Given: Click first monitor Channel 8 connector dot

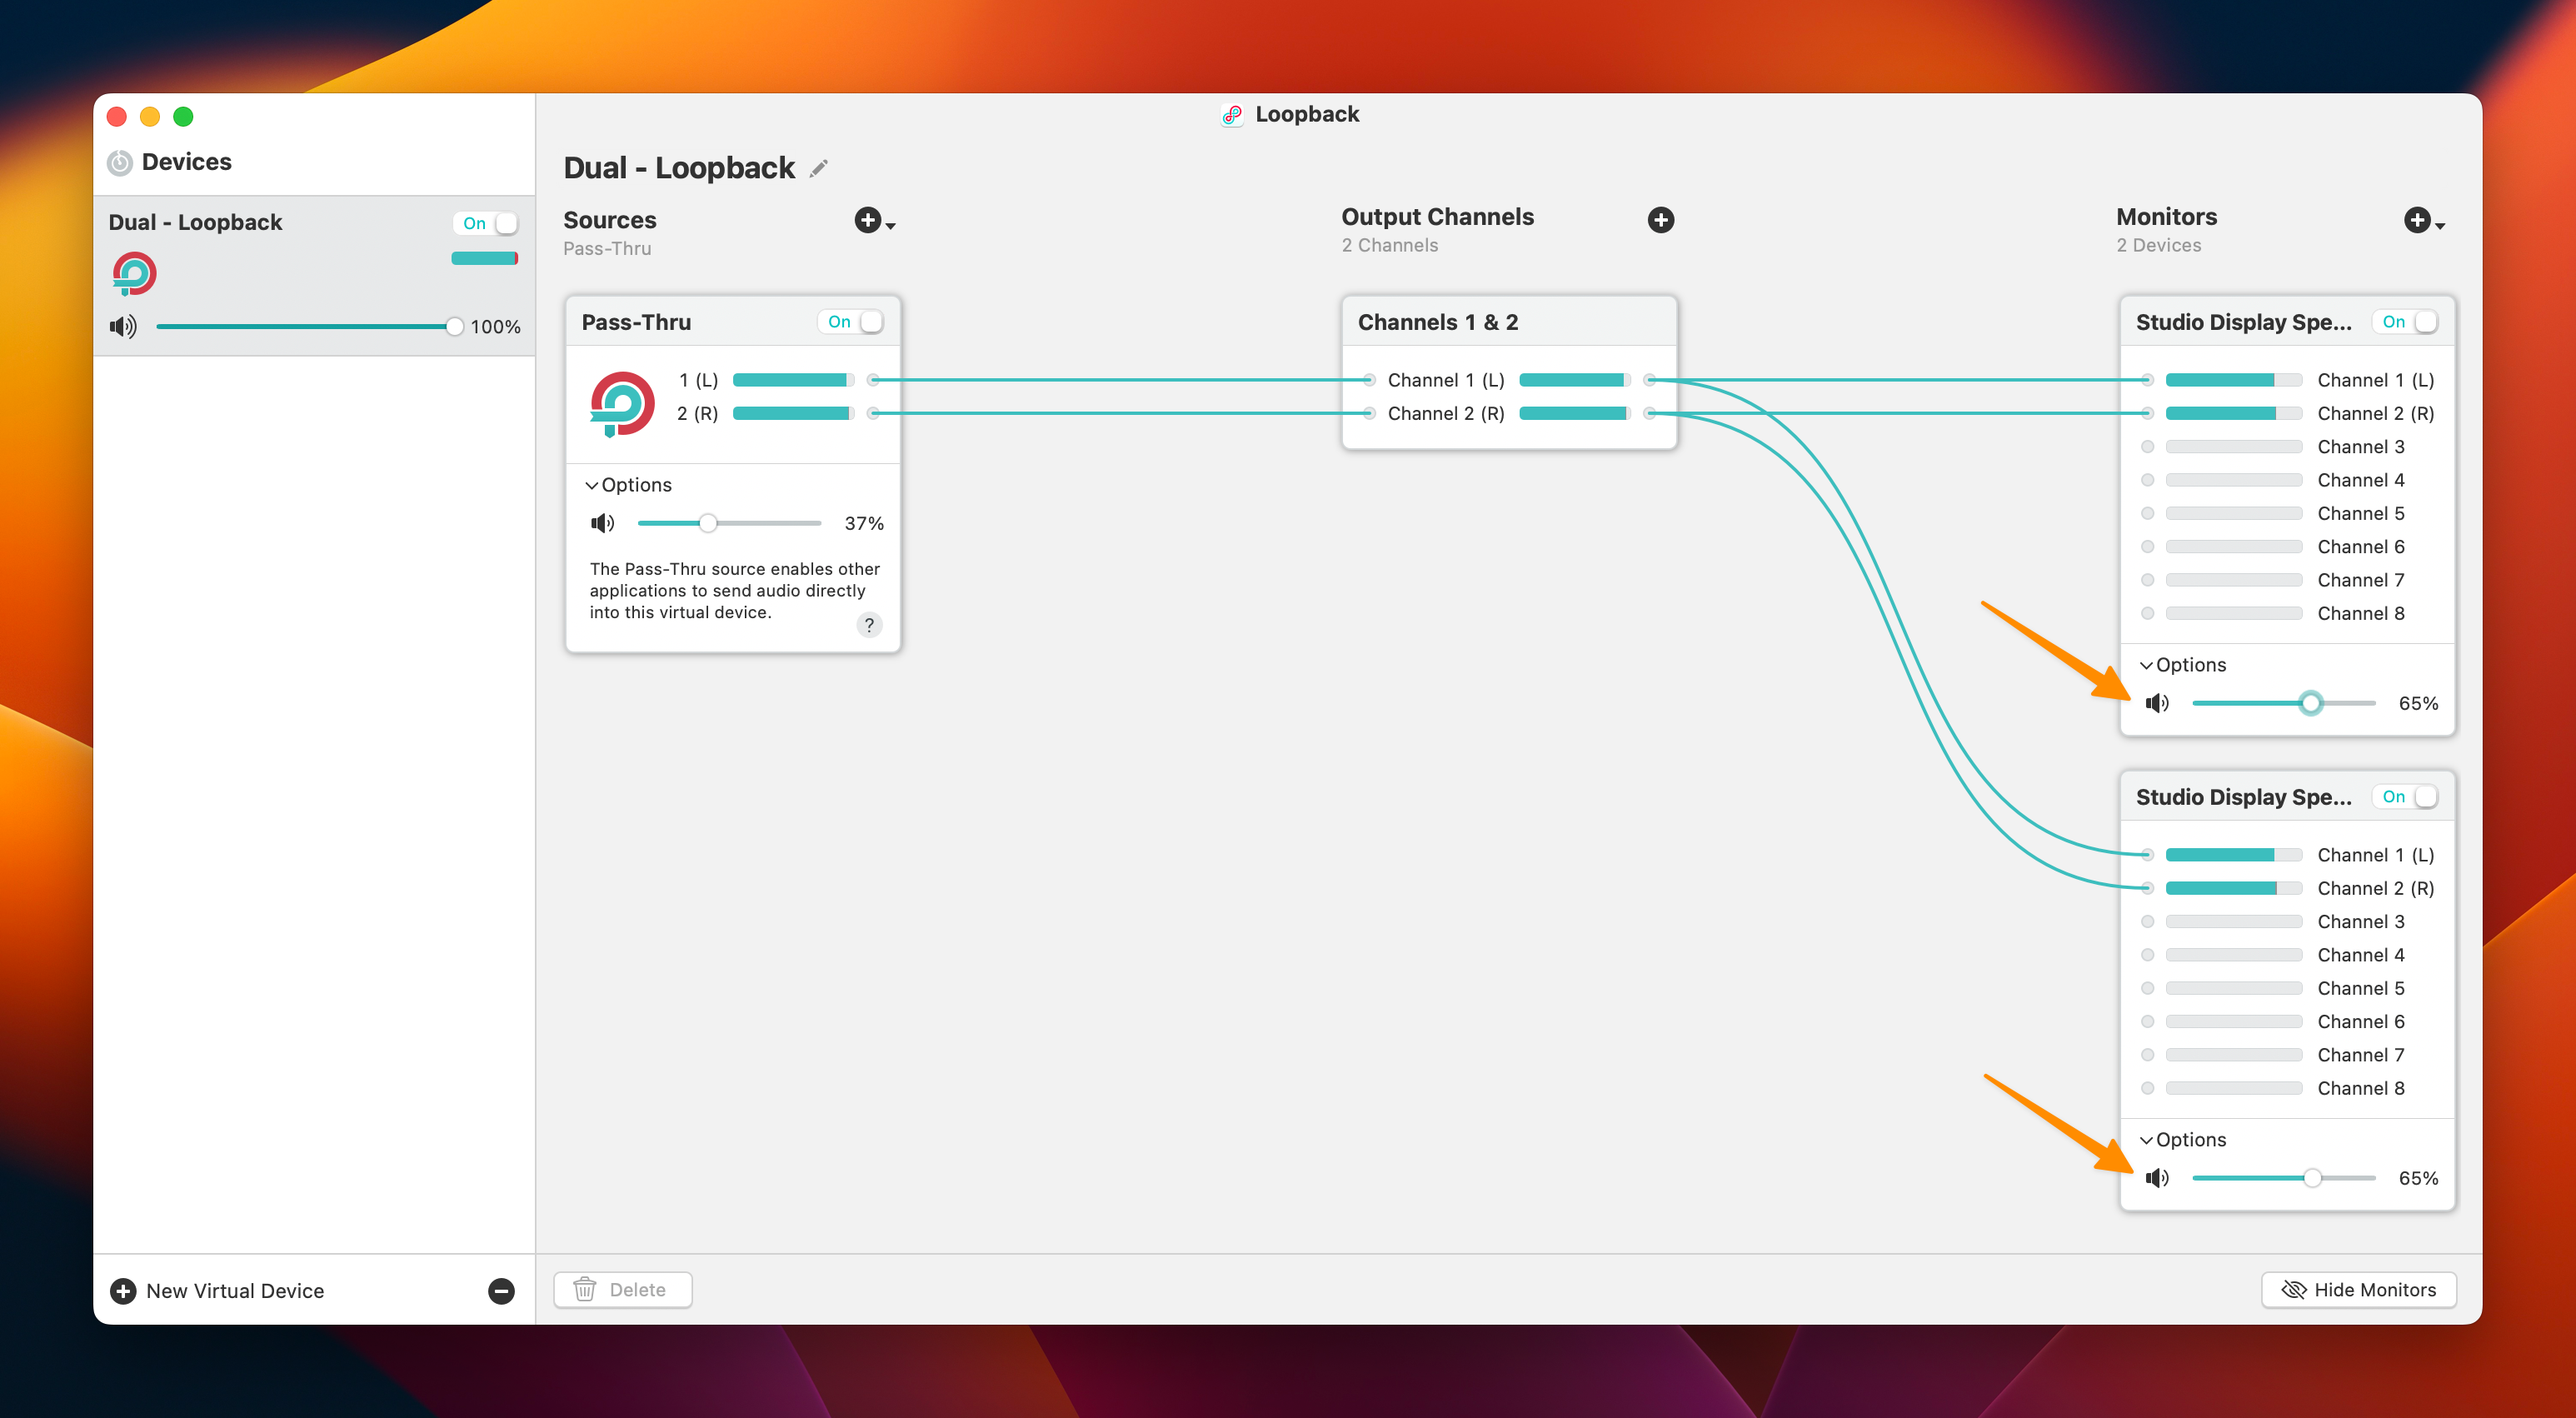Looking at the screenshot, I should pos(2147,613).
